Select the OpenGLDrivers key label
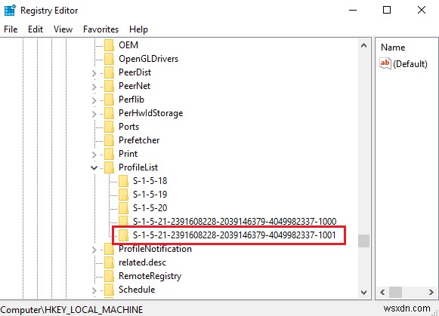Image resolution: width=439 pixels, height=316 pixels. pyautogui.click(x=148, y=59)
